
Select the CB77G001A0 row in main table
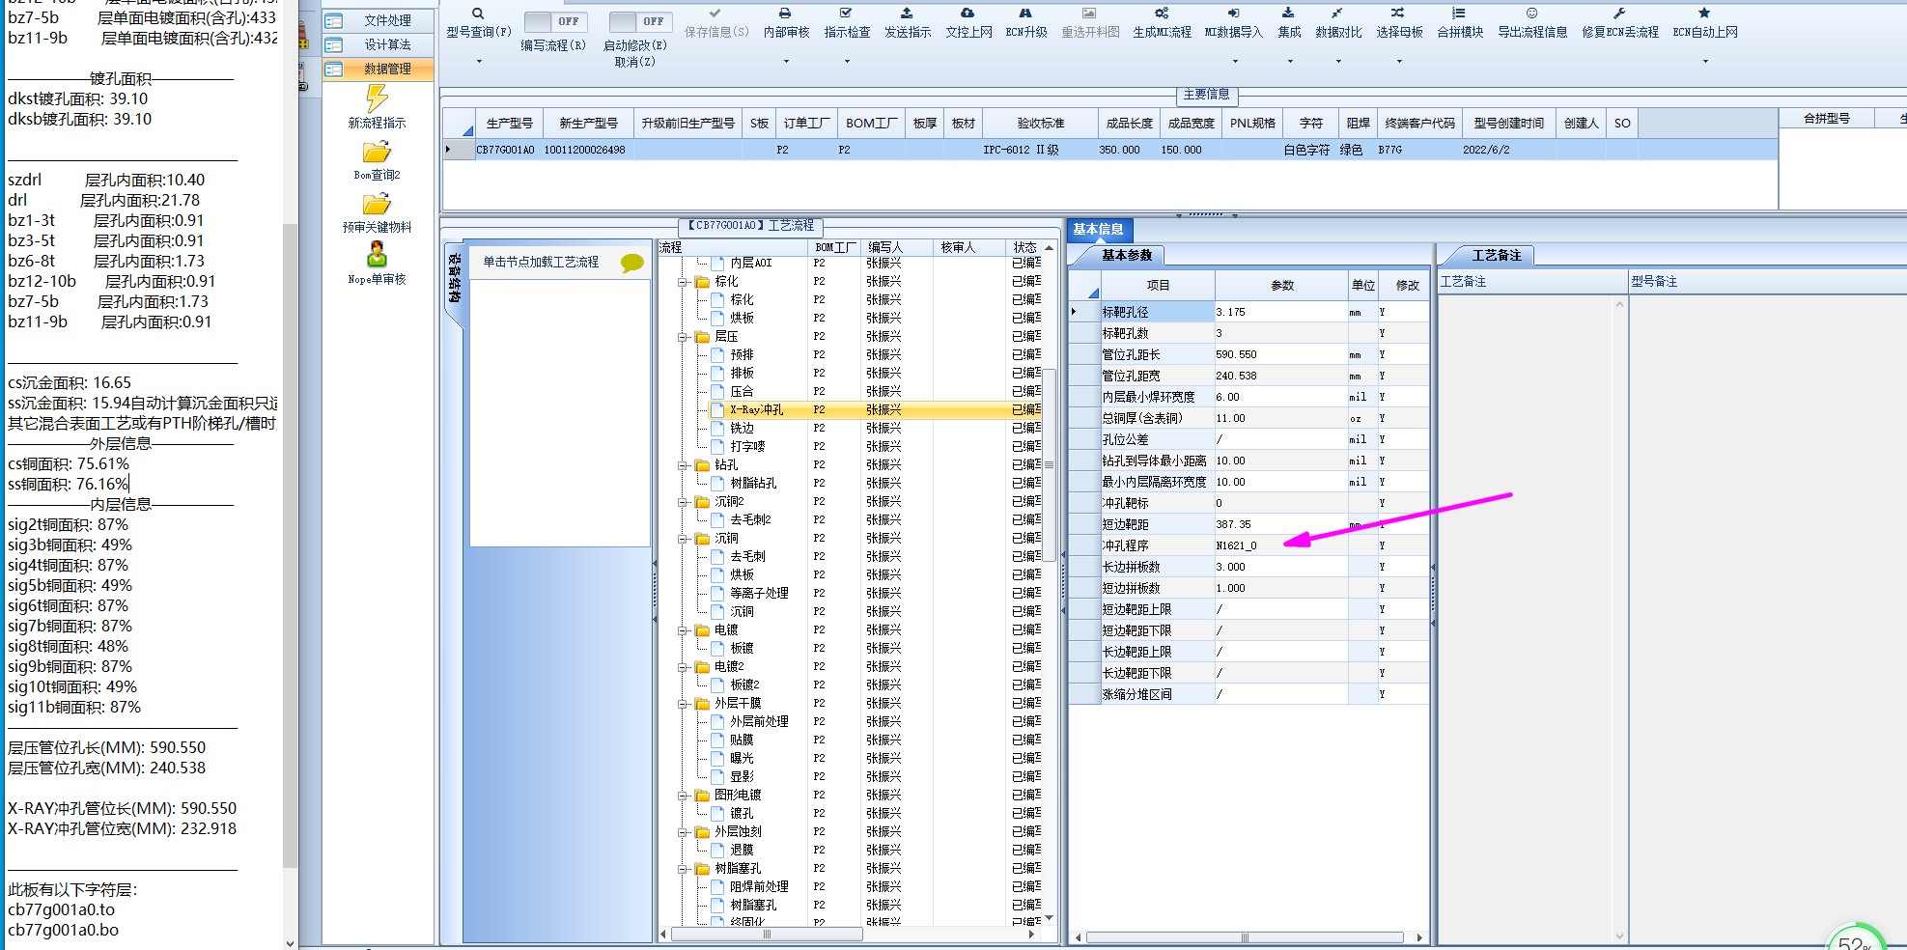(x=1110, y=150)
